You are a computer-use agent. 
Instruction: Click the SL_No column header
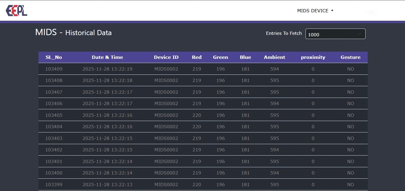[54, 57]
